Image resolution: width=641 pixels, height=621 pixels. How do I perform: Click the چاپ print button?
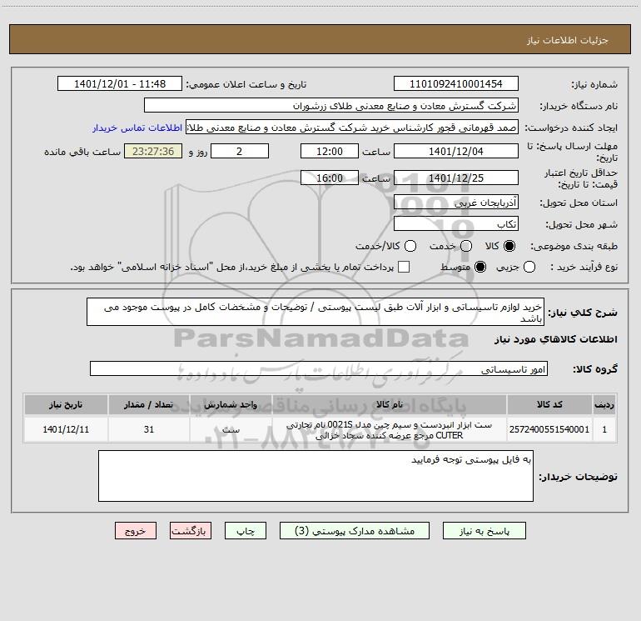coord(246,531)
